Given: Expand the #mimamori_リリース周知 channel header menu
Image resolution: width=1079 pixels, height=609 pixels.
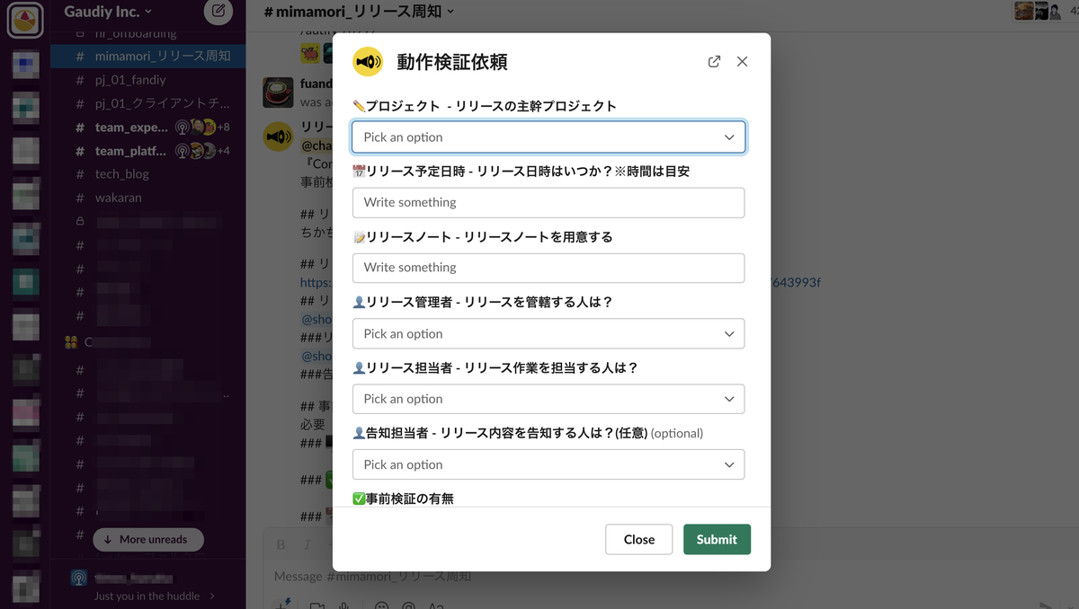Looking at the screenshot, I should click(x=359, y=12).
